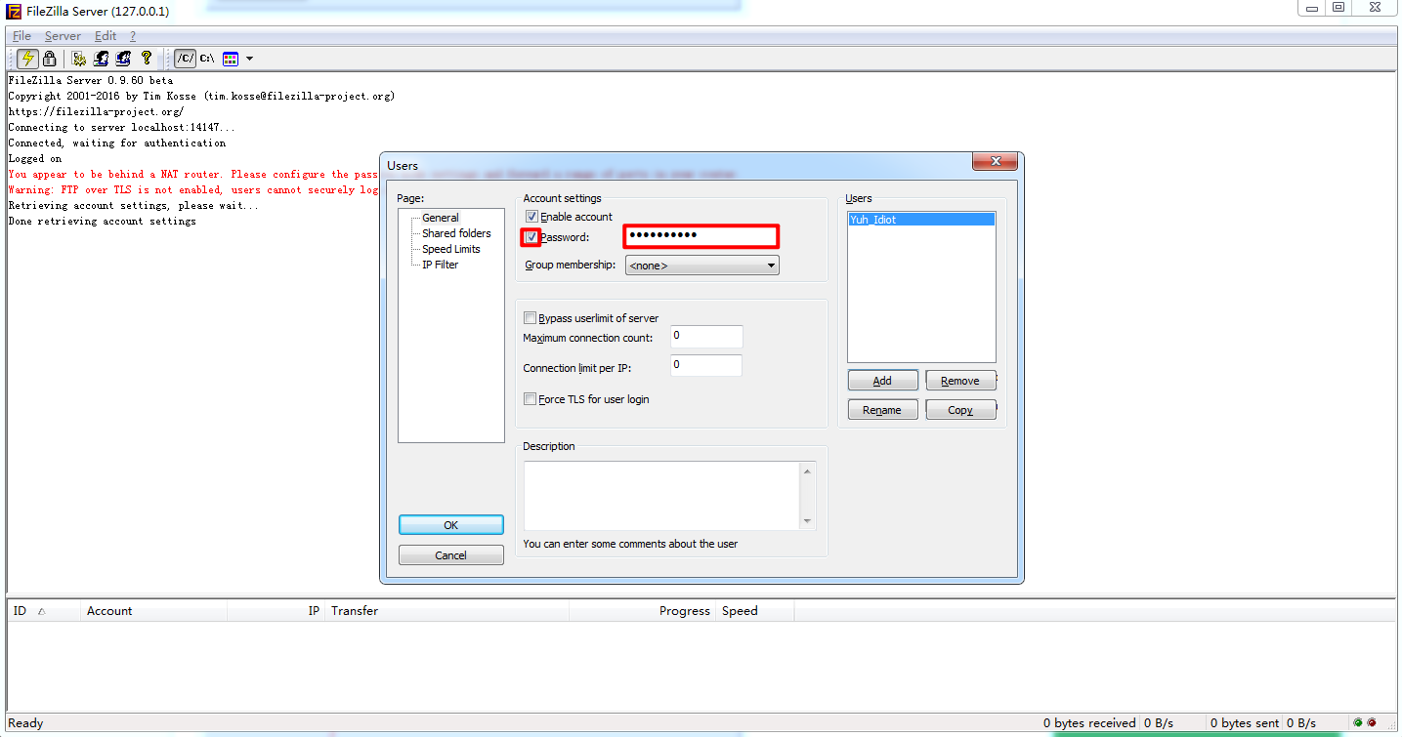Click the Maximum connection count field

tap(706, 337)
